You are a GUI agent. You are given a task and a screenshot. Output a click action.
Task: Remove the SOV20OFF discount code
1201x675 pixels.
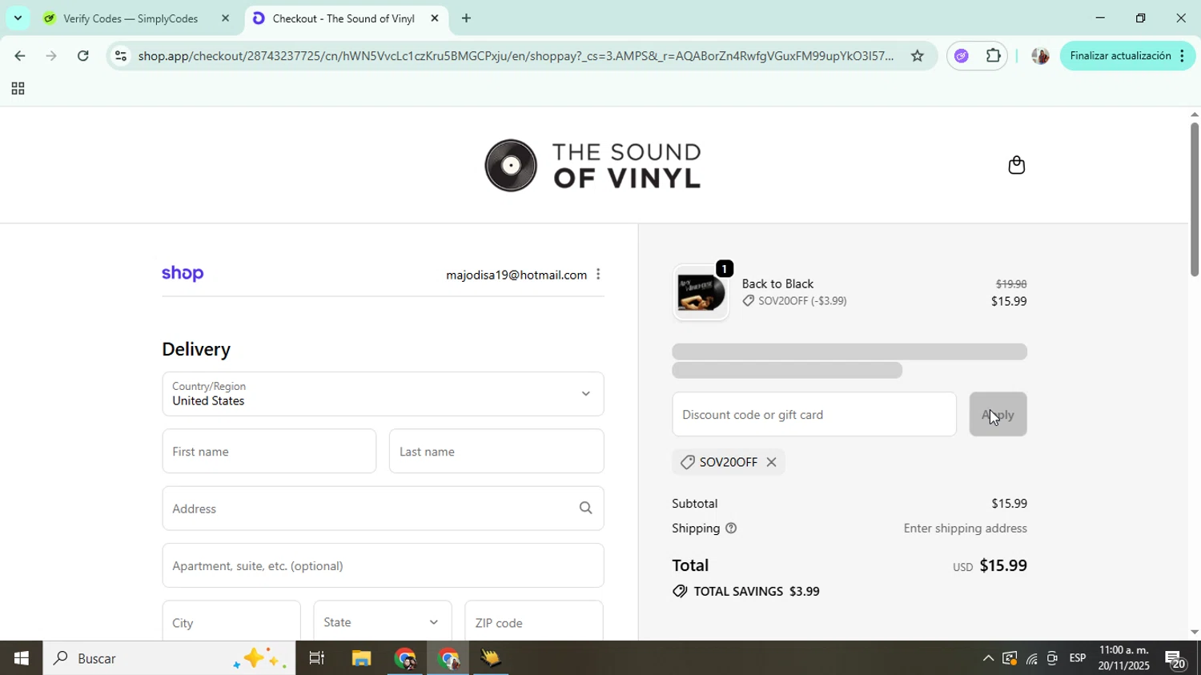771,462
